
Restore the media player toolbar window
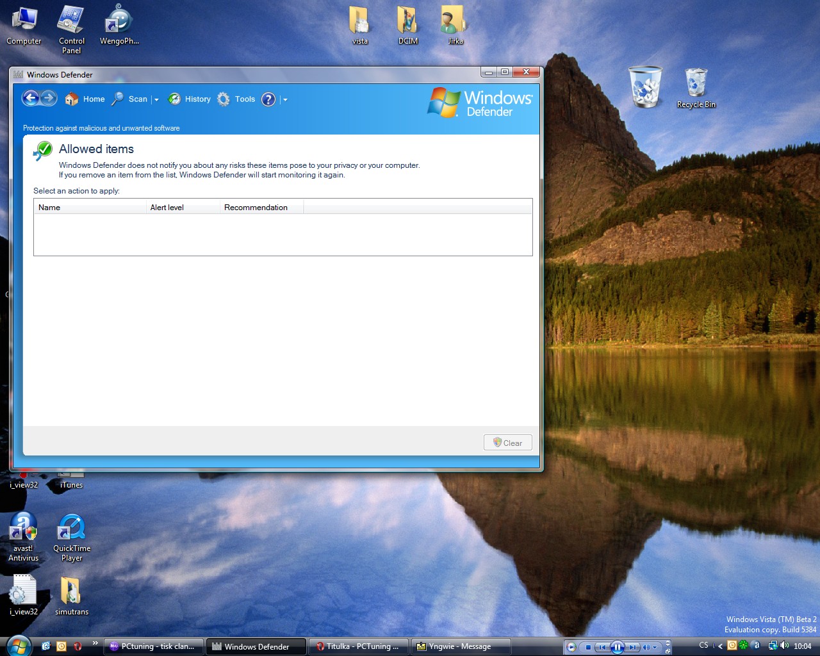coord(668,651)
